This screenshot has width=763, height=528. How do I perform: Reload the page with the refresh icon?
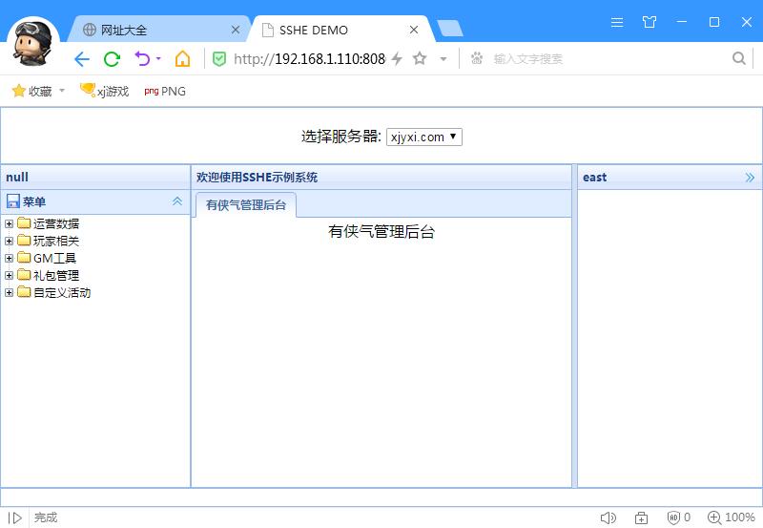click(x=112, y=59)
